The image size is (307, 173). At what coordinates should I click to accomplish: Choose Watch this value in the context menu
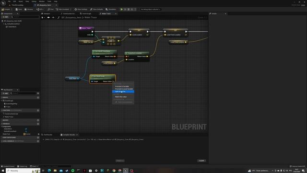[x=121, y=97]
